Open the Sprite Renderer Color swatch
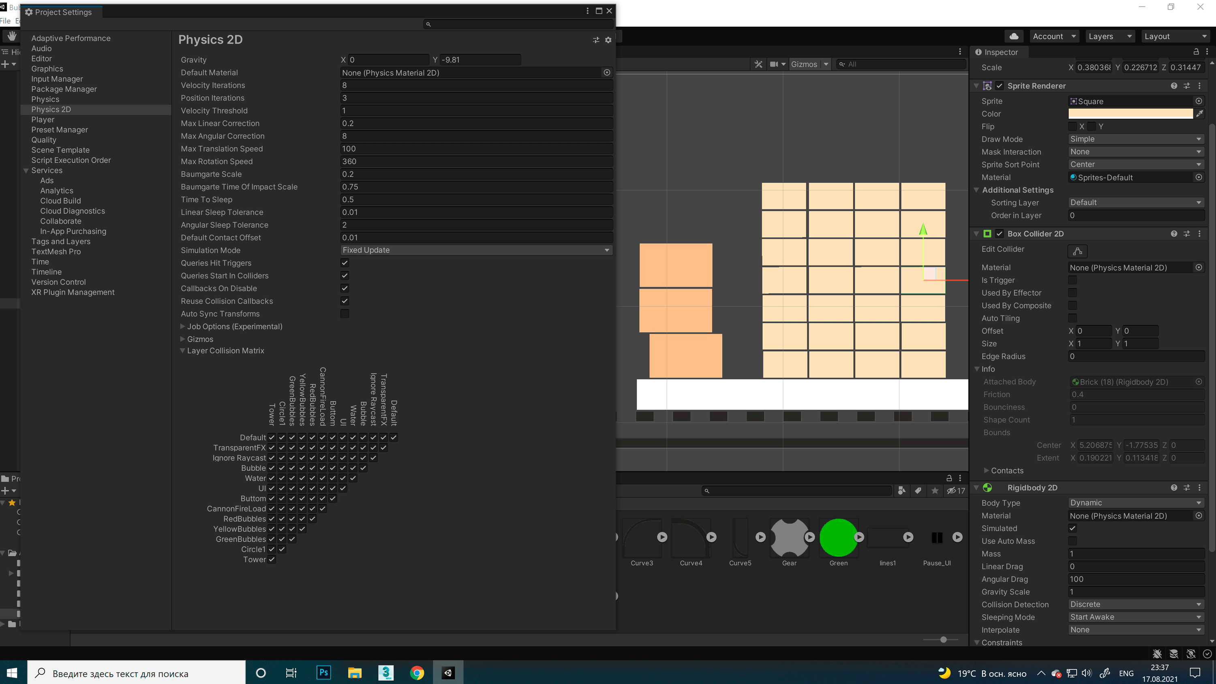Image resolution: width=1216 pixels, height=684 pixels. coord(1130,114)
